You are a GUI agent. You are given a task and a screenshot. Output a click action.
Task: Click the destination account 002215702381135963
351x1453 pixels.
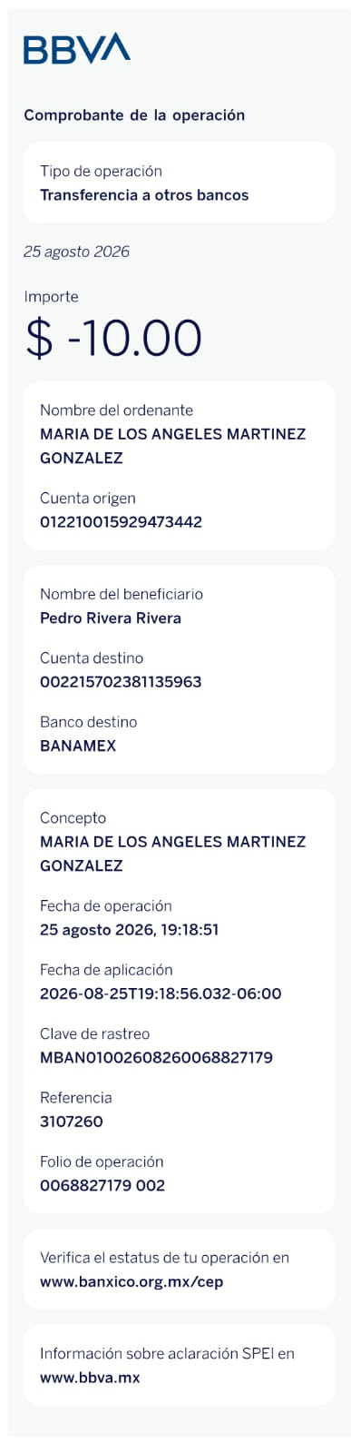[121, 682]
